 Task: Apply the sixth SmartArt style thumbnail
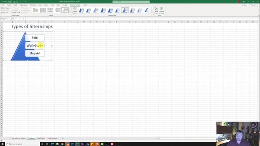[117, 10]
